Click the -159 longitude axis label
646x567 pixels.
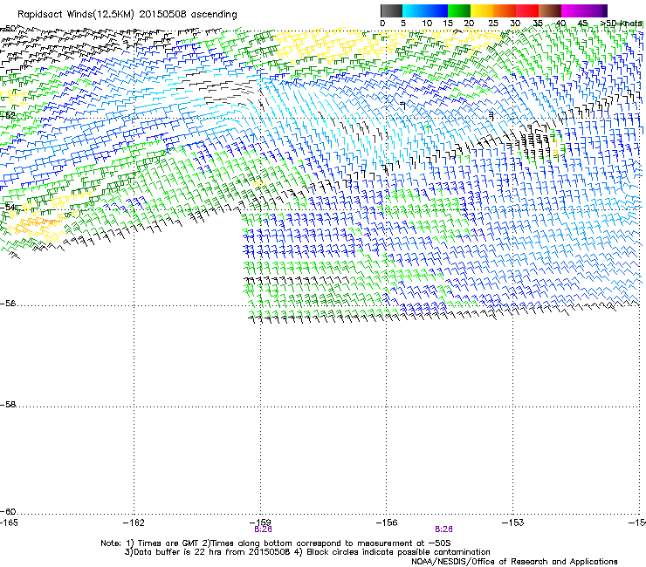pyautogui.click(x=260, y=523)
